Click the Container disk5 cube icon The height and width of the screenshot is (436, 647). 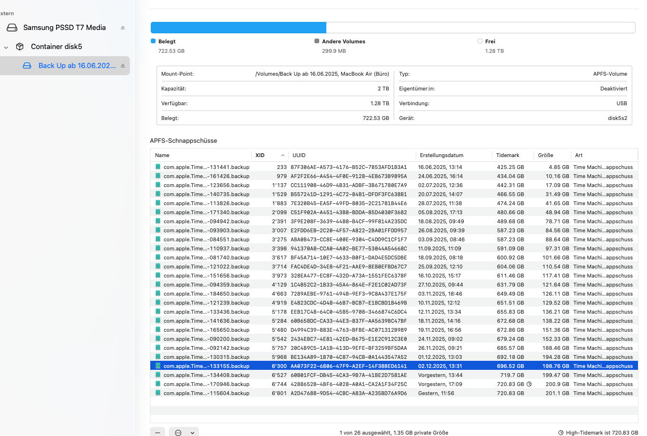[x=20, y=47]
